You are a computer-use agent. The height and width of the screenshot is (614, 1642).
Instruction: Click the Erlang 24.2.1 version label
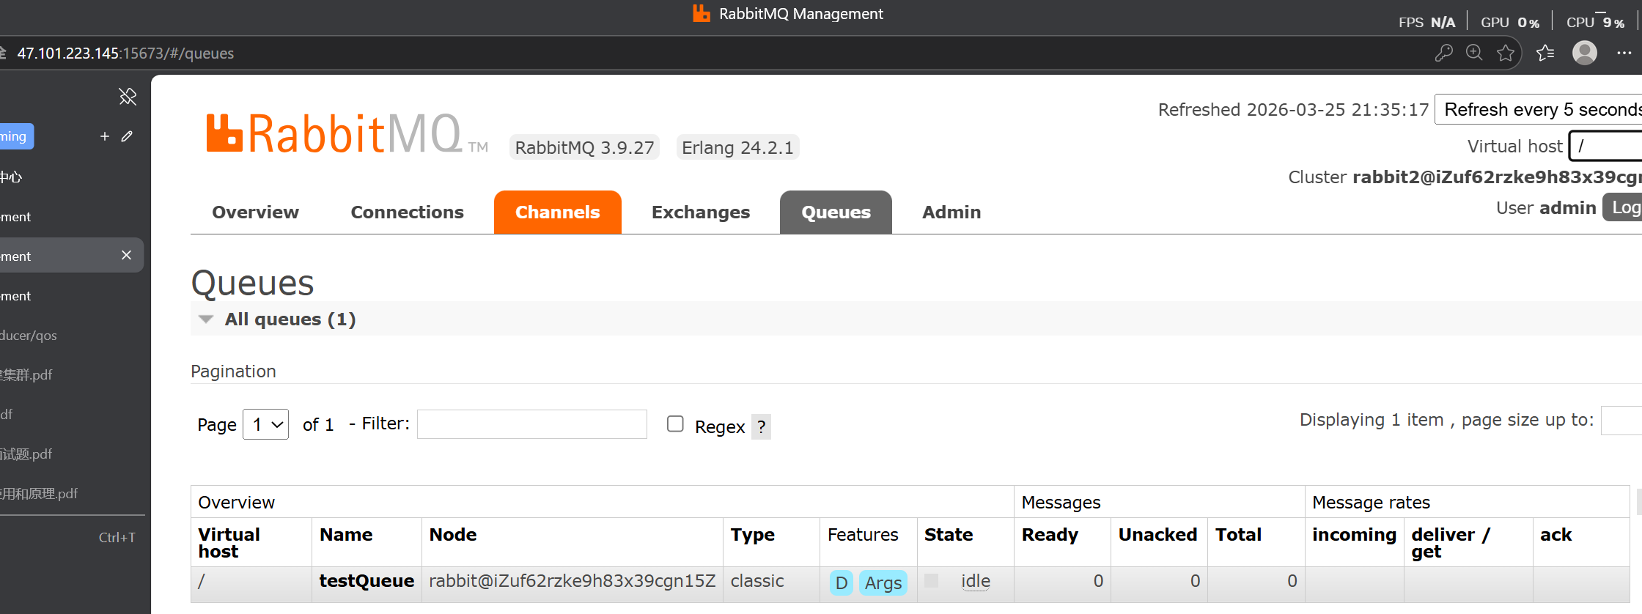point(737,147)
